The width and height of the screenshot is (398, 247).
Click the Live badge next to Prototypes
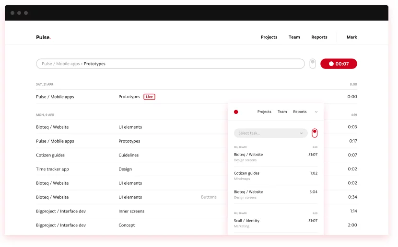tap(149, 97)
